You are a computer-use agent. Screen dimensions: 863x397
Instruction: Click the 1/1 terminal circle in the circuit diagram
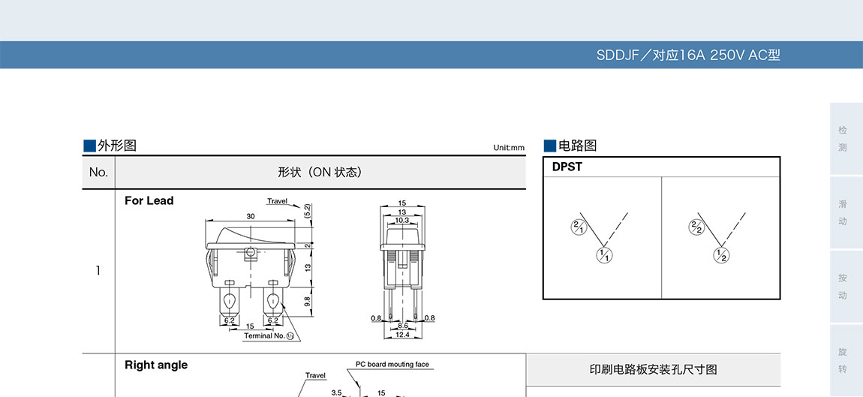[604, 255]
